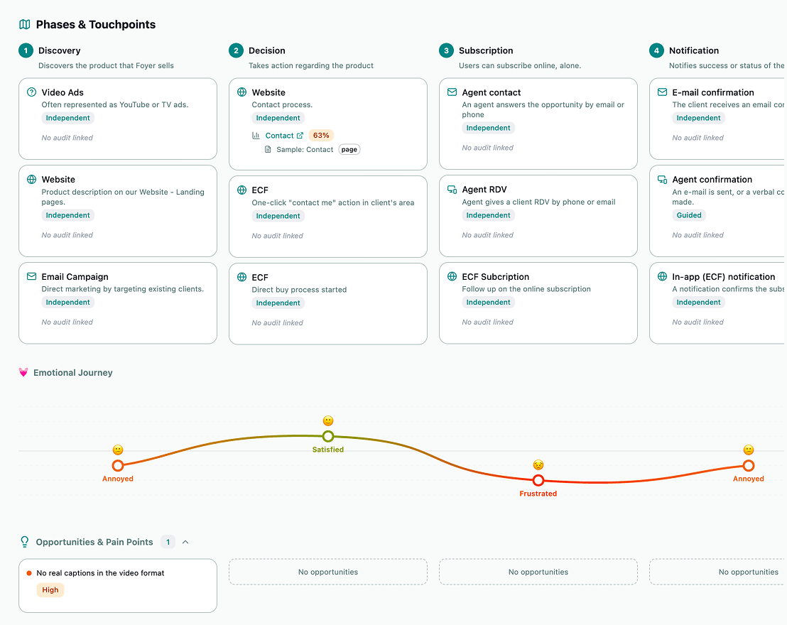The width and height of the screenshot is (787, 625).
Task: Click the Guided tag on Agent confirmation
Action: pos(689,215)
